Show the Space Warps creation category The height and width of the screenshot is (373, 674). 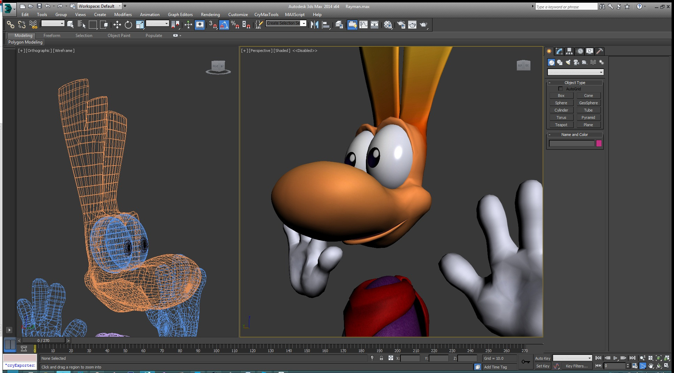(593, 62)
